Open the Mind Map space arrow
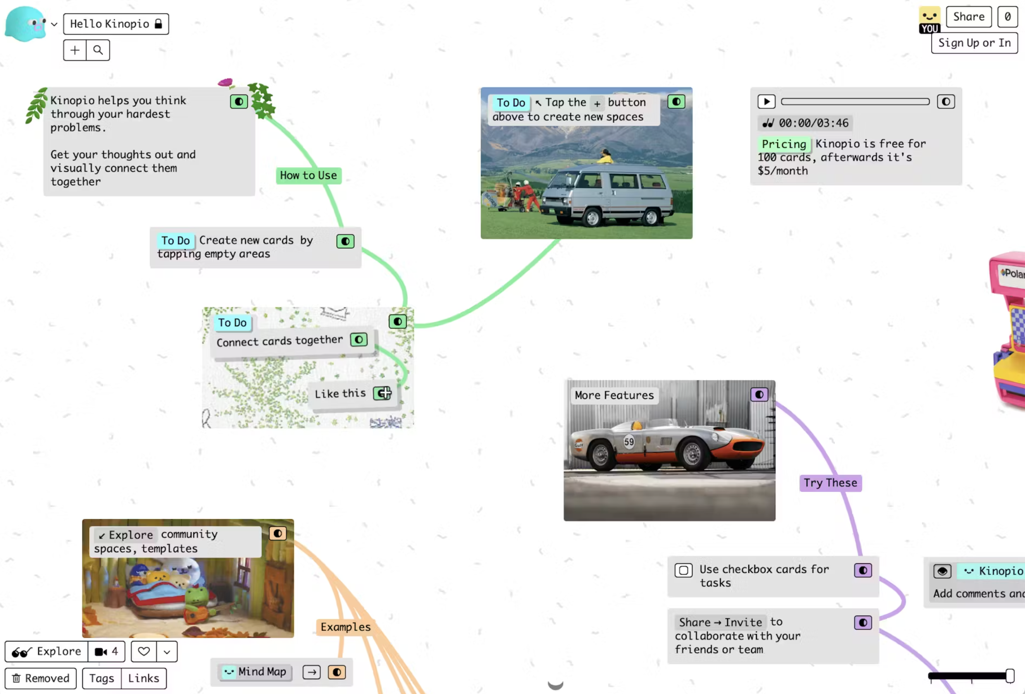 pyautogui.click(x=311, y=672)
